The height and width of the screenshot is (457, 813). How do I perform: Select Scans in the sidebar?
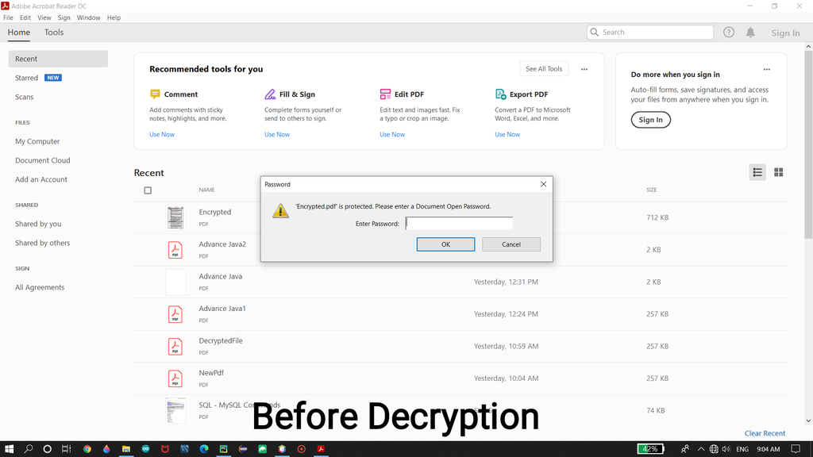(25, 97)
